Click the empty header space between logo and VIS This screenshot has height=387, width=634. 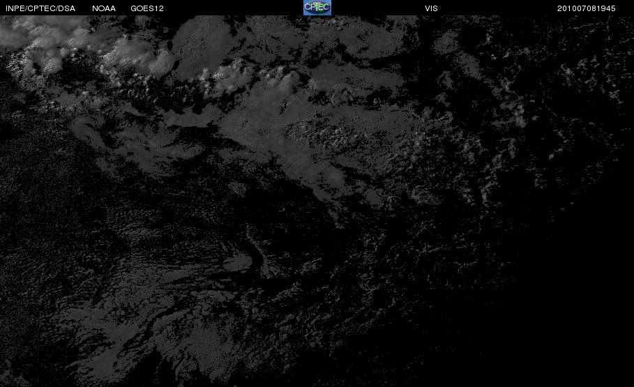coord(377,8)
